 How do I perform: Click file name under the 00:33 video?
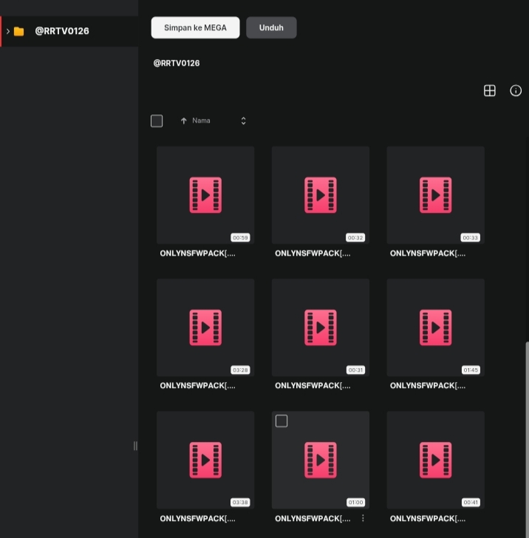coord(428,253)
